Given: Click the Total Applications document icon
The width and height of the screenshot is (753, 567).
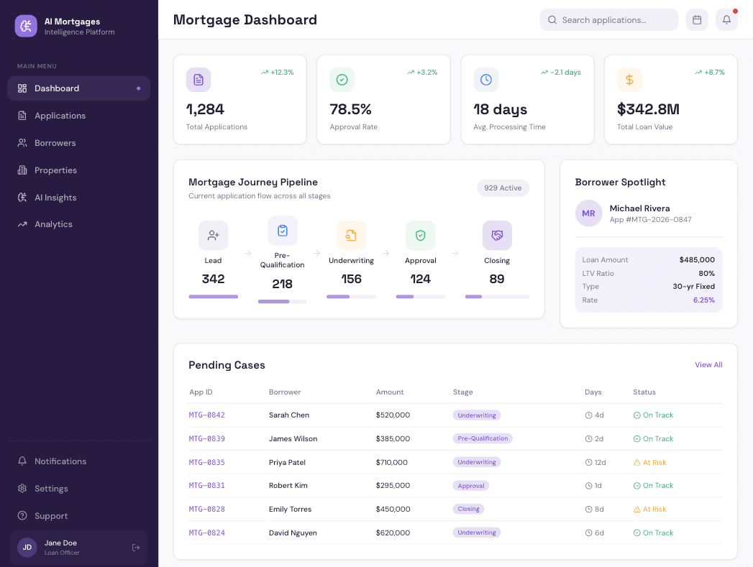Looking at the screenshot, I should [198, 80].
